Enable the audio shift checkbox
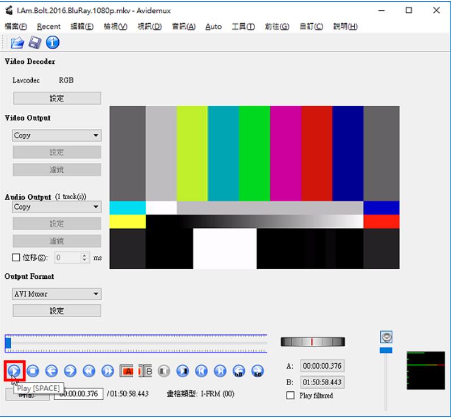This screenshot has height=418, width=451. coord(16,257)
